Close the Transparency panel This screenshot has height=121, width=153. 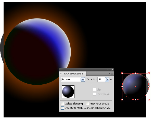point(112,70)
